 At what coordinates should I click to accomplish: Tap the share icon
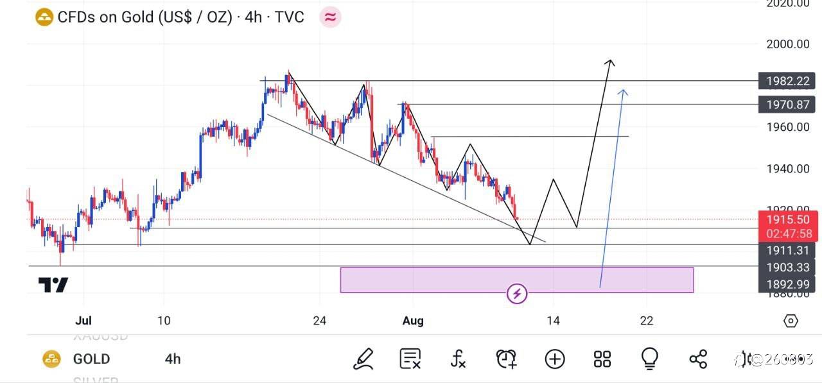tap(698, 359)
